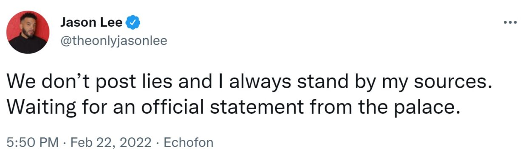Click the blue verified checkmark badge
The height and width of the screenshot is (159, 531).
click(134, 22)
